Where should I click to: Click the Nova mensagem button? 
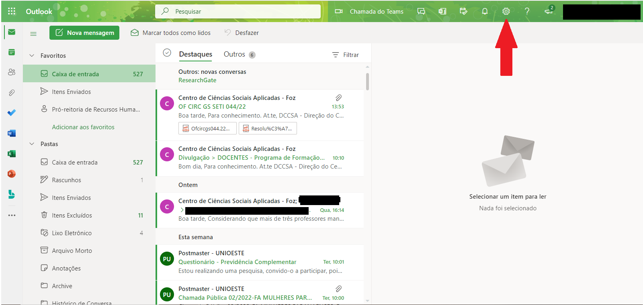pyautogui.click(x=84, y=33)
